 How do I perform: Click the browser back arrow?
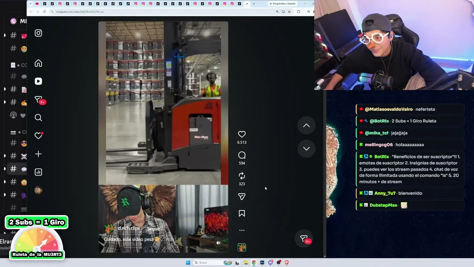[31, 11]
